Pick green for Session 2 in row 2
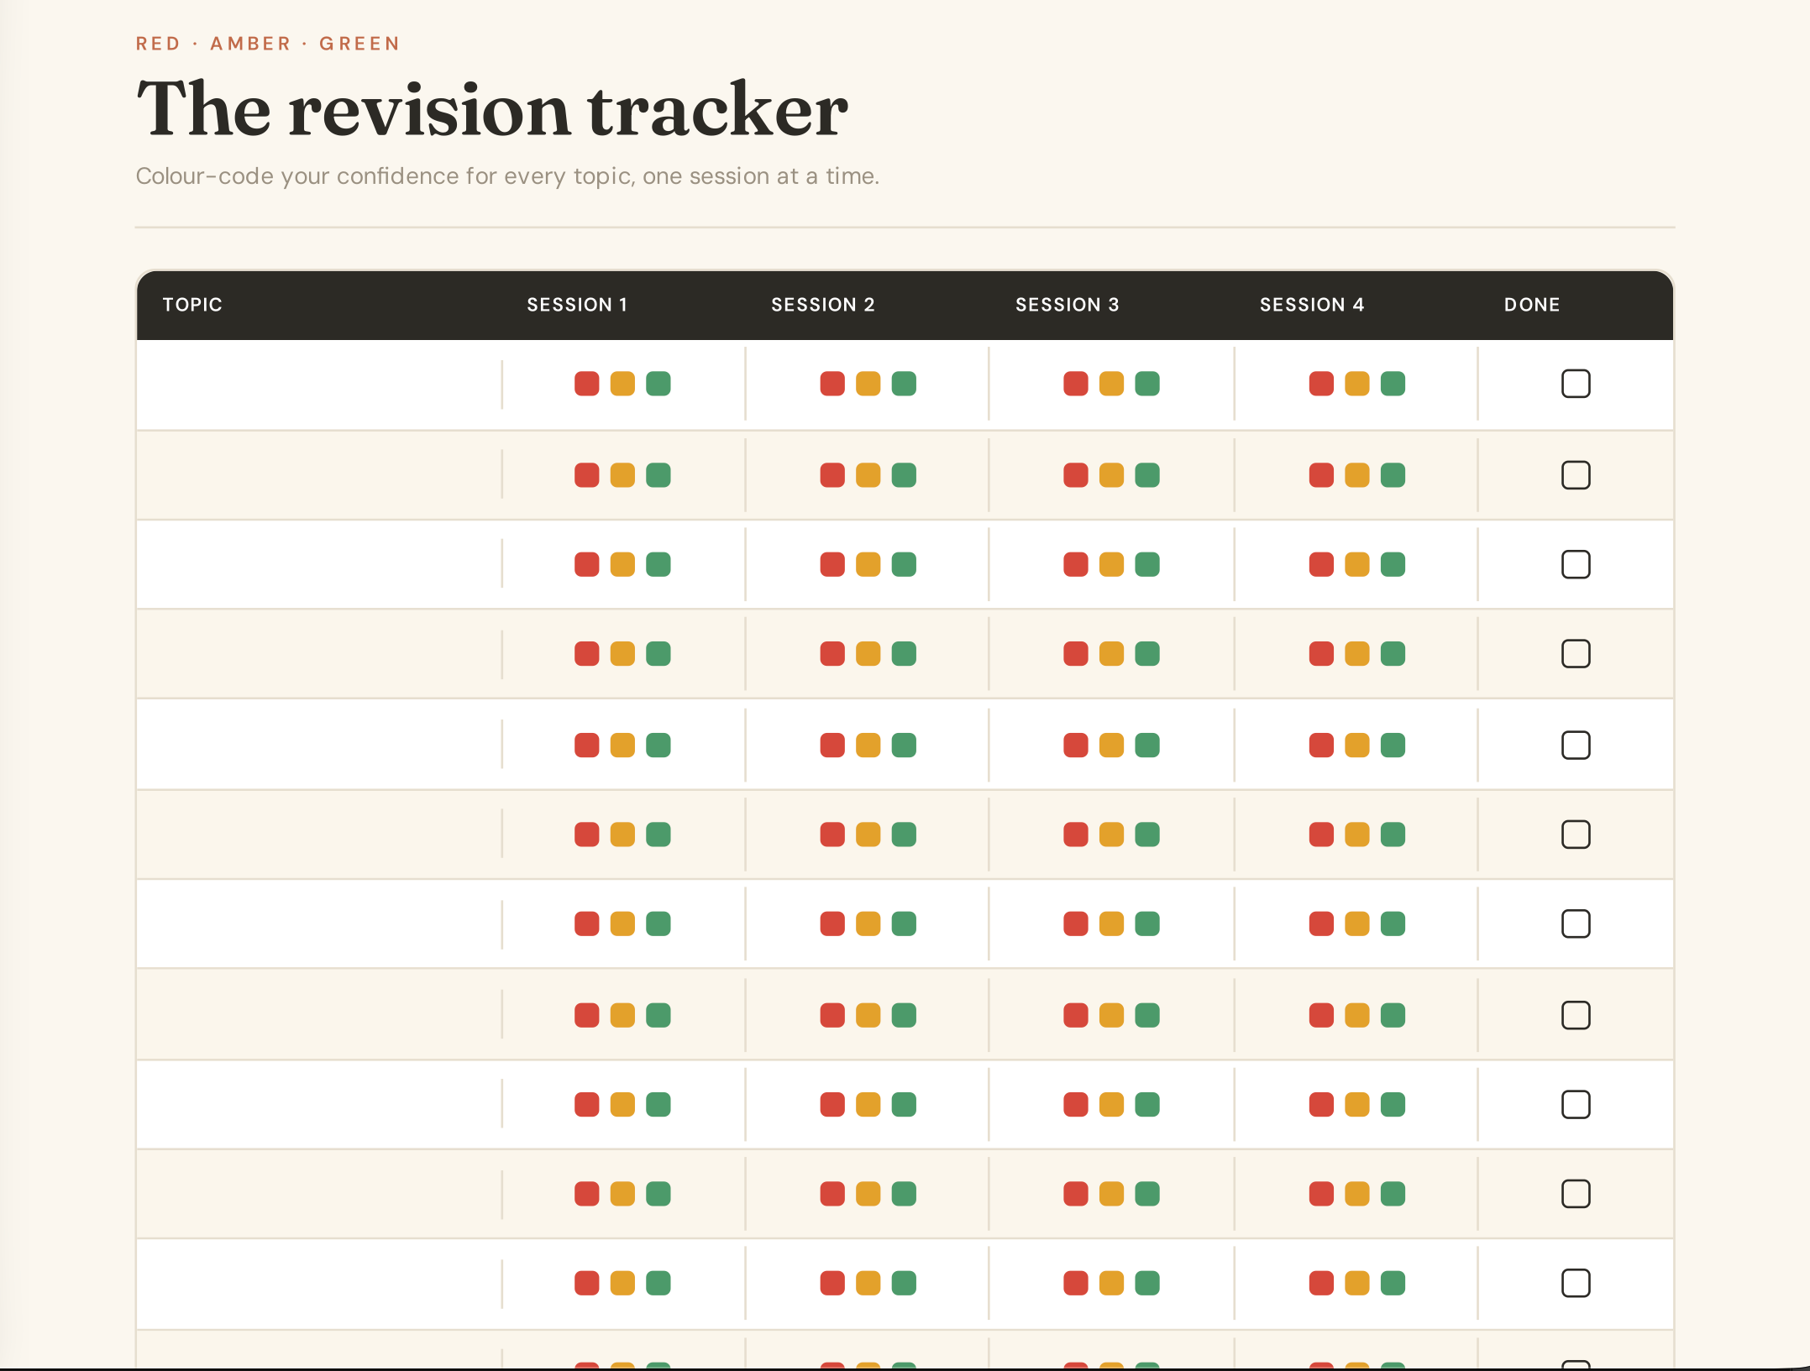This screenshot has height=1371, width=1810. [x=904, y=475]
